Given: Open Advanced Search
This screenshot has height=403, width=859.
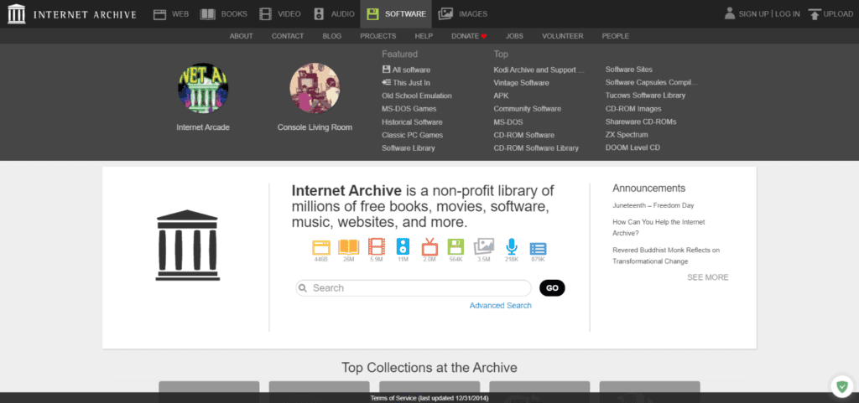Looking at the screenshot, I should tap(501, 306).
